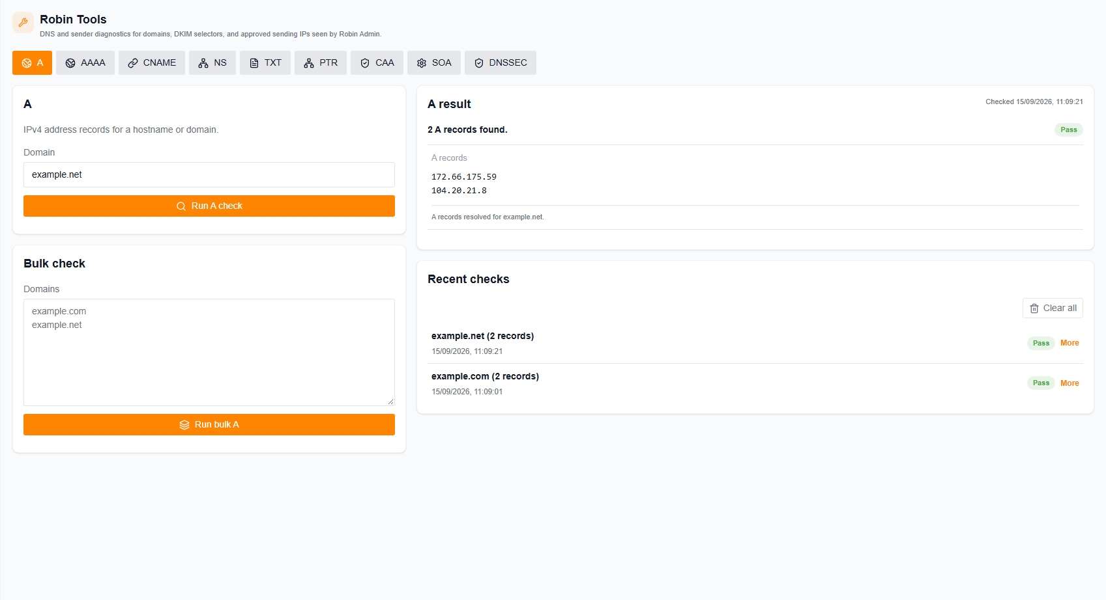
Task: Click the trash icon in Clear all
Action: click(x=1034, y=308)
